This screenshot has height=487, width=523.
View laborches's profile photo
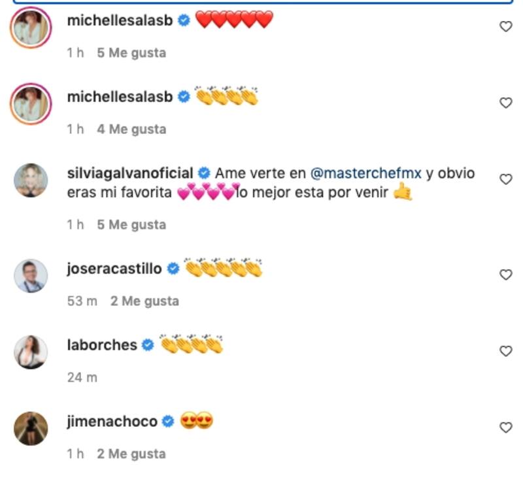pos(31,352)
